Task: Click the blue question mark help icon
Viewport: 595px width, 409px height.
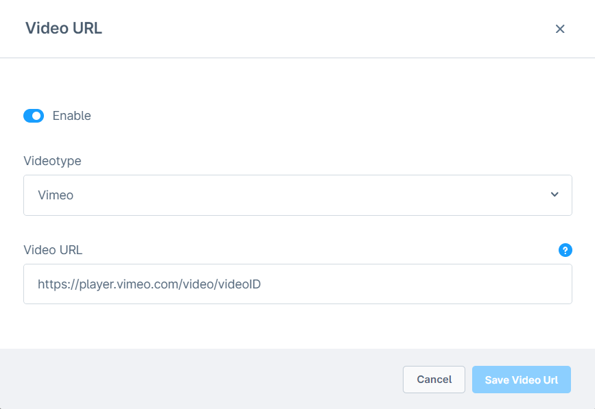Action: (565, 250)
